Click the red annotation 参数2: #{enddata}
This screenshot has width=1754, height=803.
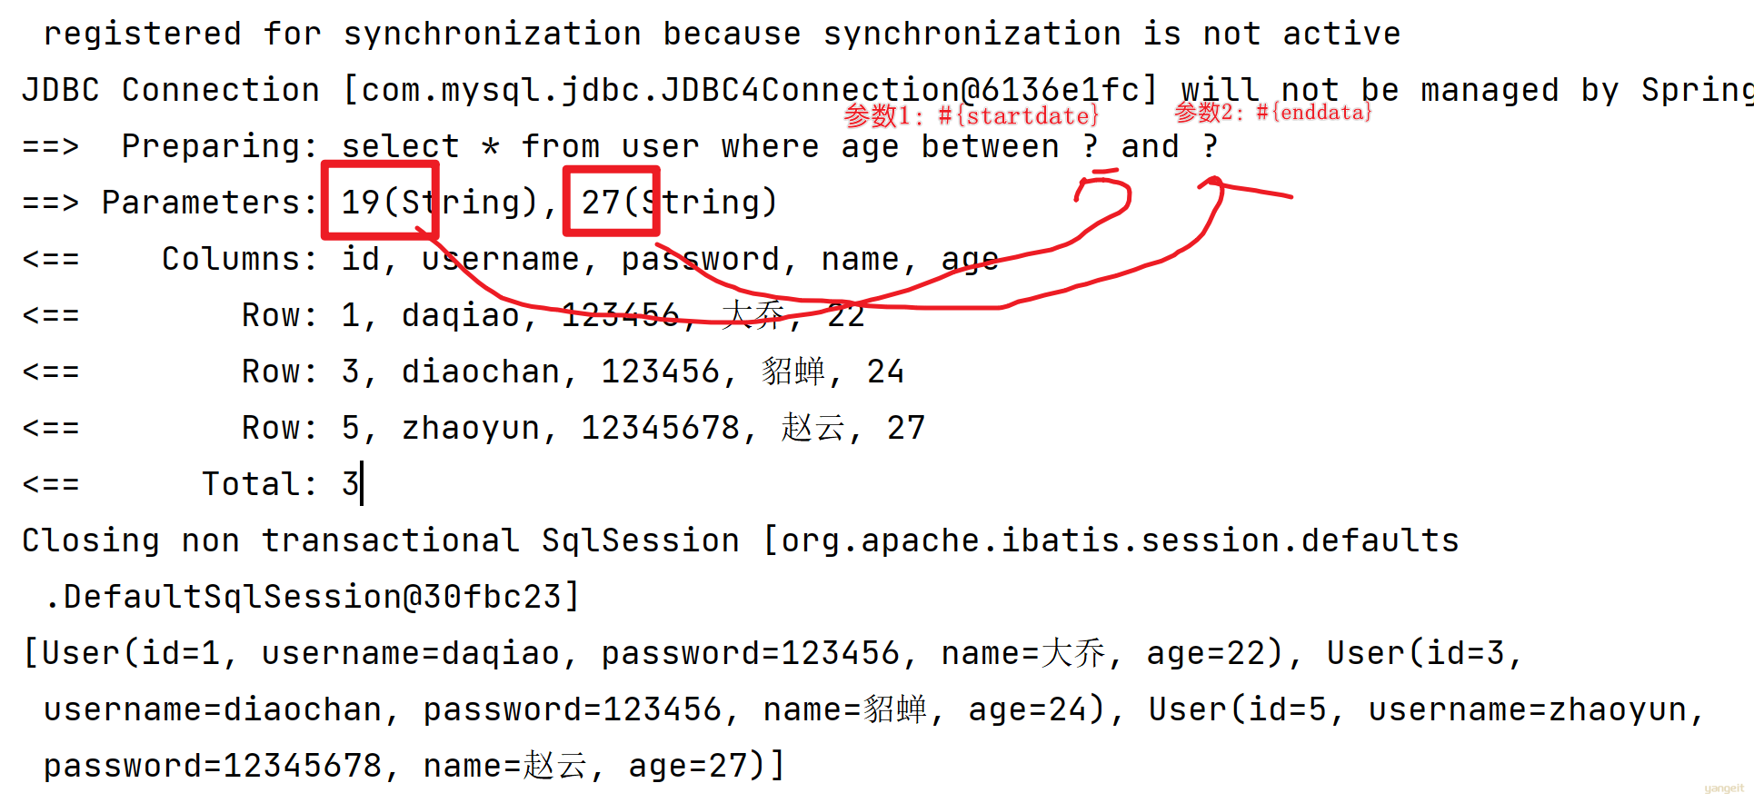1273,112
